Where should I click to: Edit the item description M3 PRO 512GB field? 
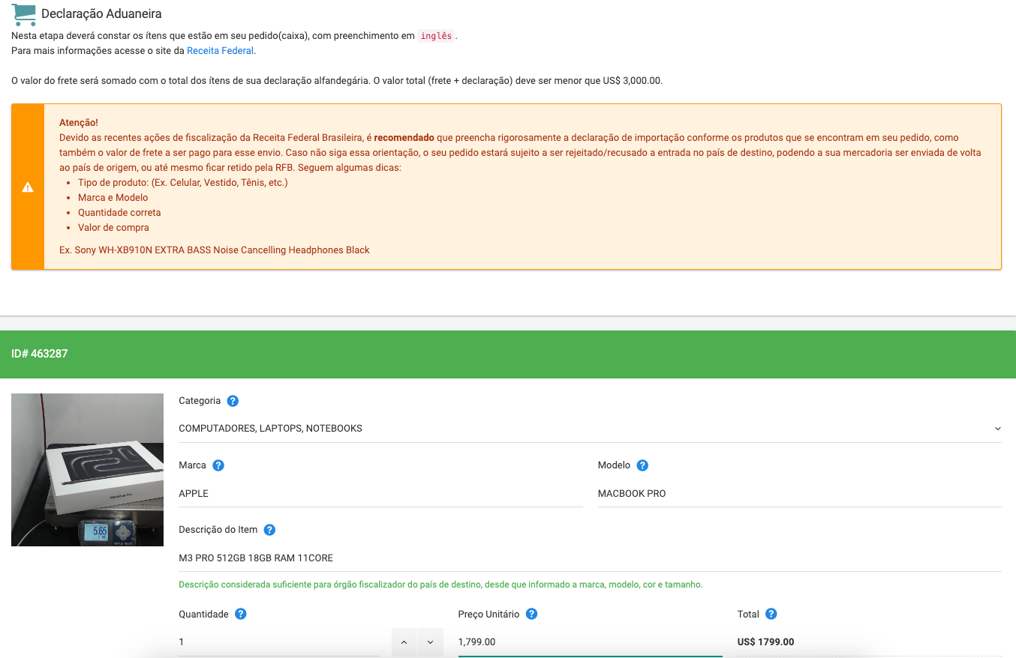[590, 558]
